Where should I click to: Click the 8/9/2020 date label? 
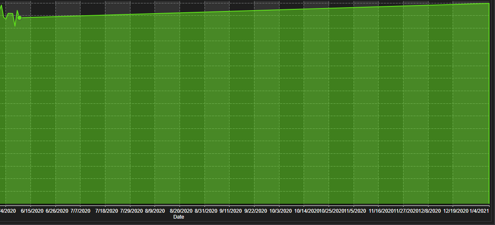click(x=155, y=211)
